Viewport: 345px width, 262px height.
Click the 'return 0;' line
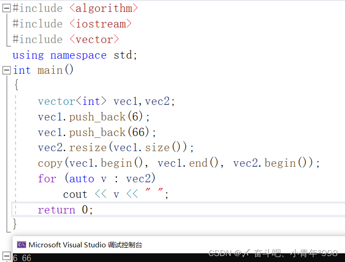[65, 210]
